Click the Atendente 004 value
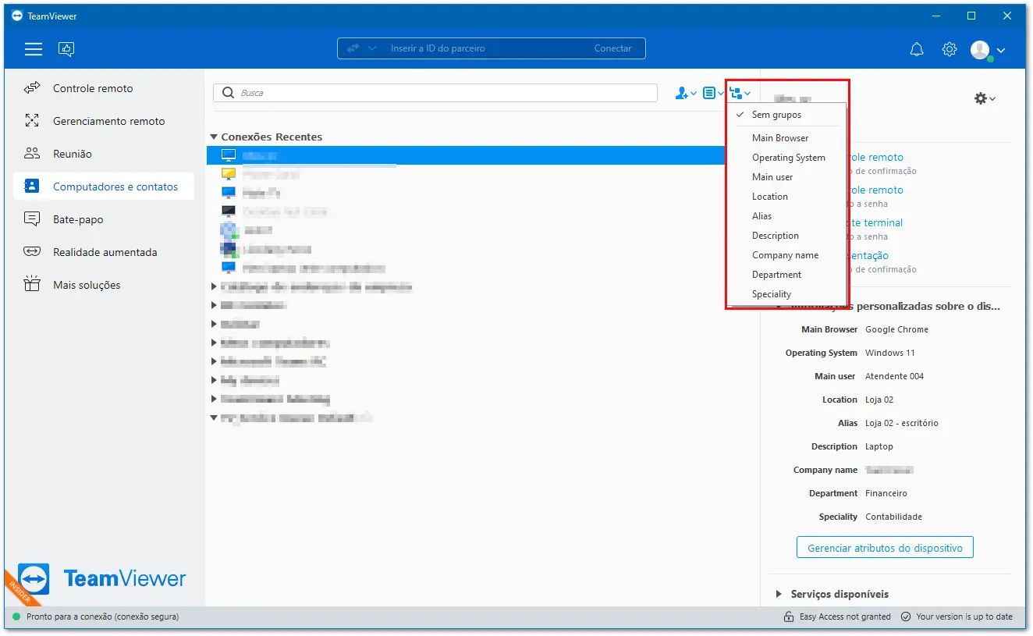 894,376
